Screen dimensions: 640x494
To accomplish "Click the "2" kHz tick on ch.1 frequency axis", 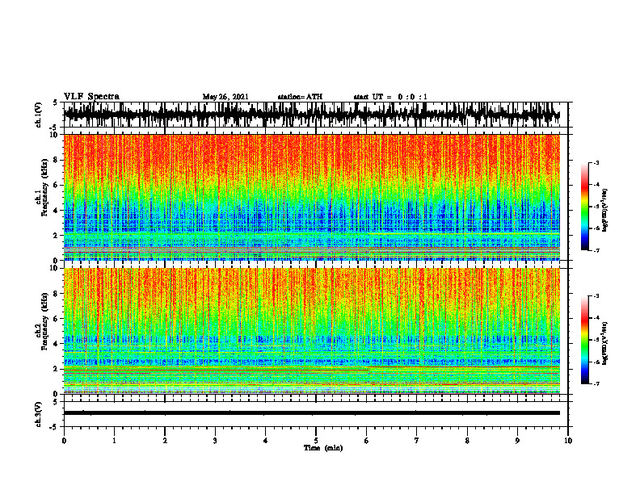I will pos(56,236).
